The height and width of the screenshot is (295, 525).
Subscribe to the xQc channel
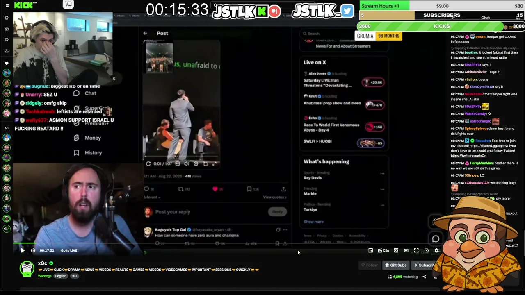(x=423, y=265)
